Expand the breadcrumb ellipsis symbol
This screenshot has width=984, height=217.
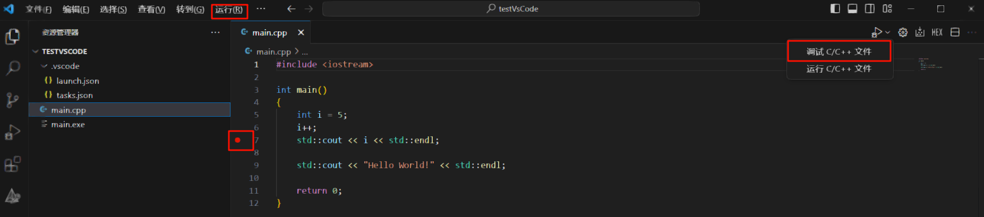point(305,51)
